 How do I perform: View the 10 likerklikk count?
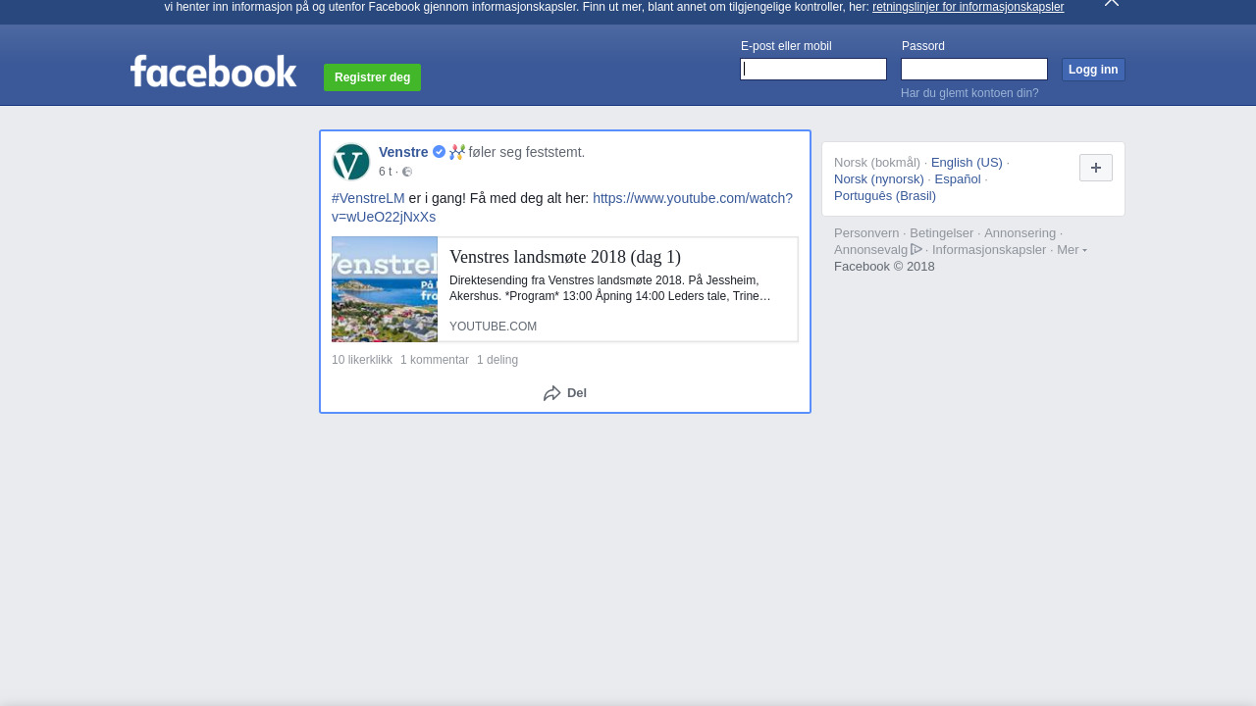(x=362, y=360)
